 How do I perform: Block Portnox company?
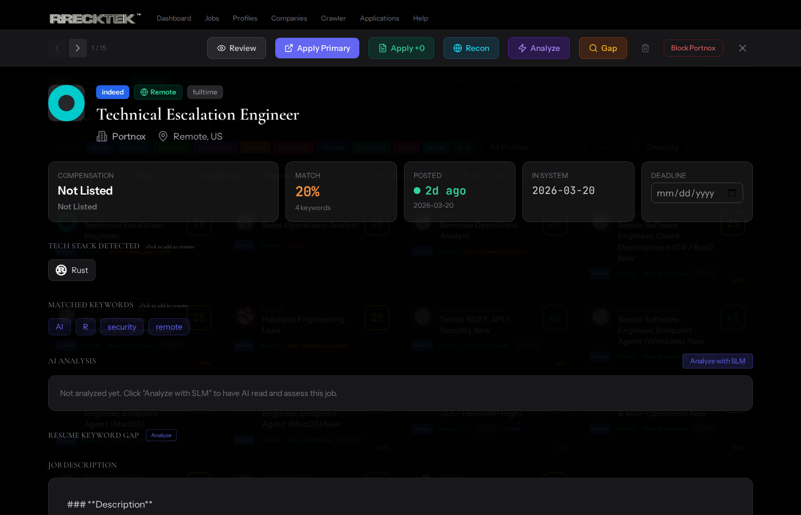[x=693, y=48]
